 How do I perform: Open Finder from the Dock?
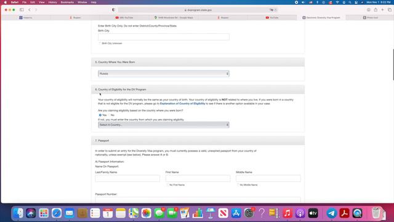[x=18, y=213]
